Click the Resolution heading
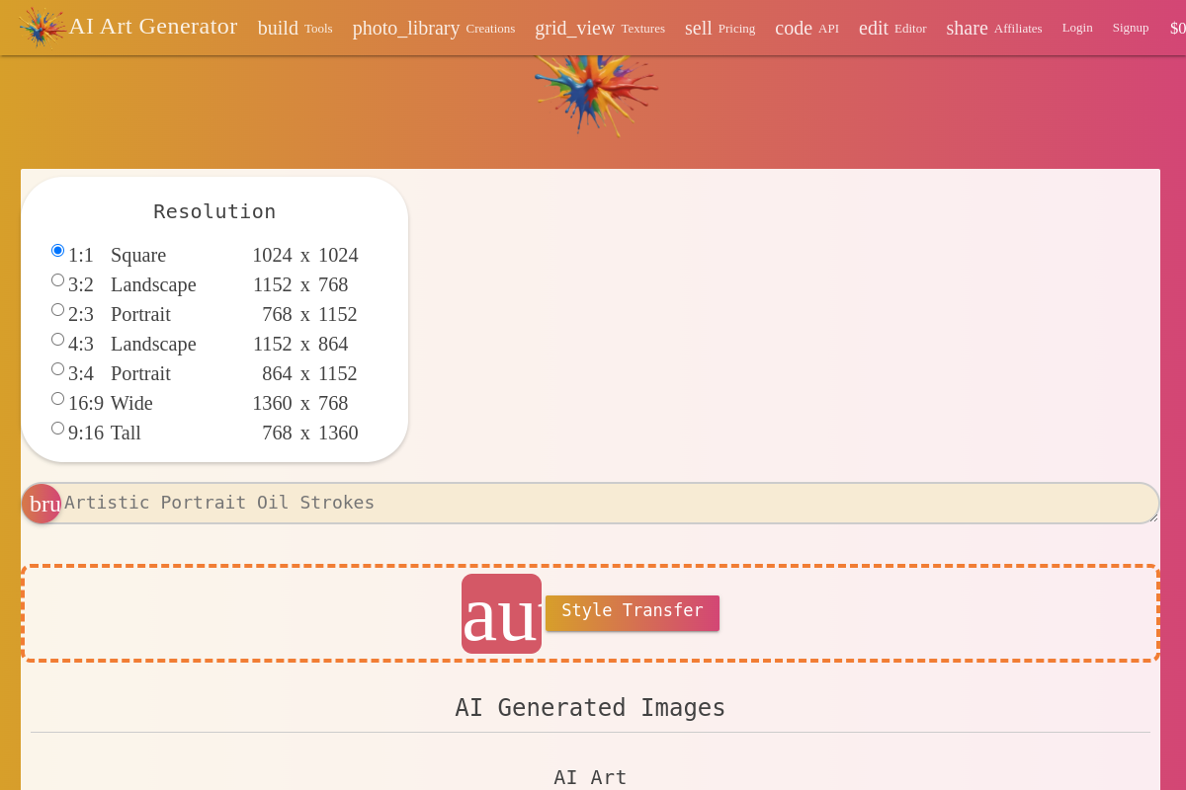The height and width of the screenshot is (790, 1186). 214,211
